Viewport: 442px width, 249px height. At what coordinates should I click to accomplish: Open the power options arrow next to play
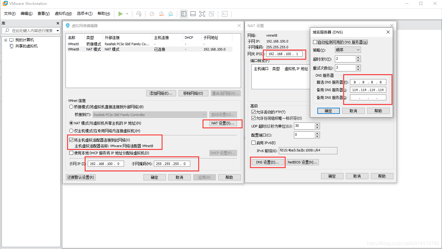pyautogui.click(x=127, y=14)
